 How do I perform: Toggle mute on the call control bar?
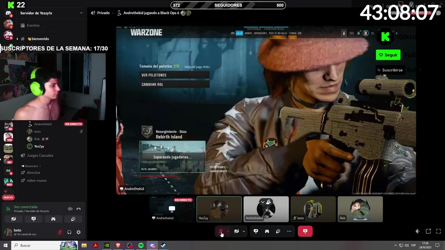[x=220, y=231]
